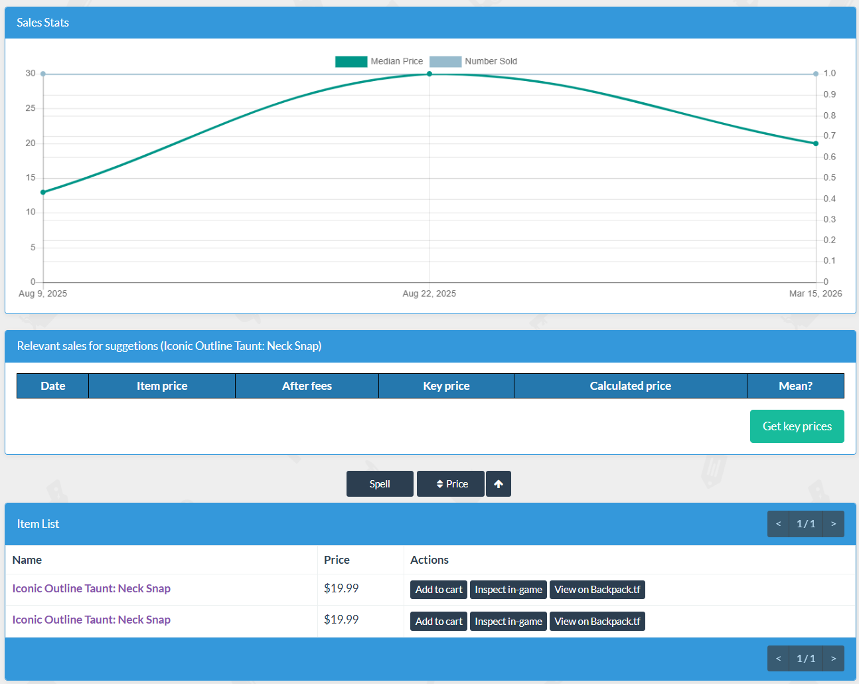Image resolution: width=859 pixels, height=684 pixels.
Task: Click the Mean? column header
Action: [795, 386]
